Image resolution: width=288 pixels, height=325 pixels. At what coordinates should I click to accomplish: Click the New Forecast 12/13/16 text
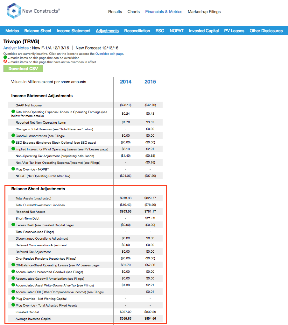97,48
